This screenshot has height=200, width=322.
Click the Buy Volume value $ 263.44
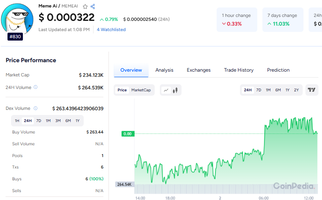tap(95, 132)
